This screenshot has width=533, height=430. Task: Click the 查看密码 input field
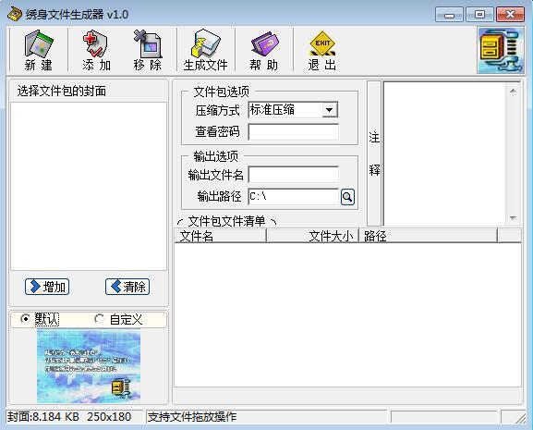click(x=294, y=131)
